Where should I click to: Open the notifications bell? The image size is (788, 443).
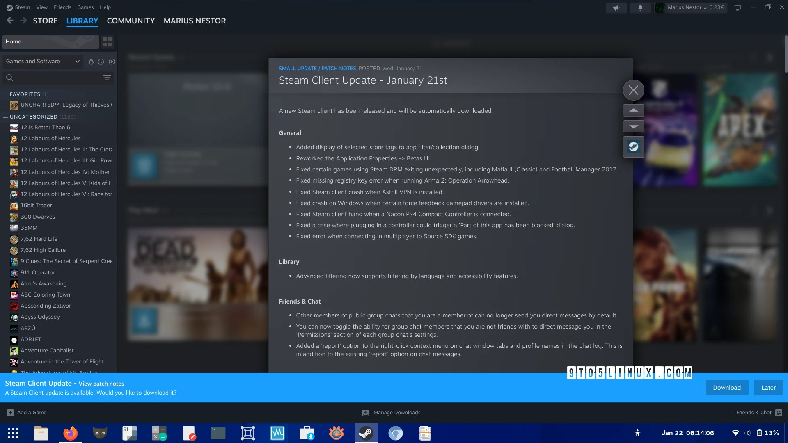click(x=640, y=7)
